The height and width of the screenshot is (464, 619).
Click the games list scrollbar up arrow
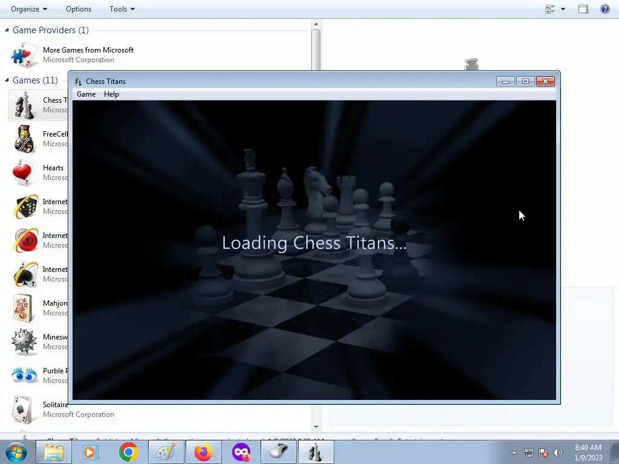point(316,24)
